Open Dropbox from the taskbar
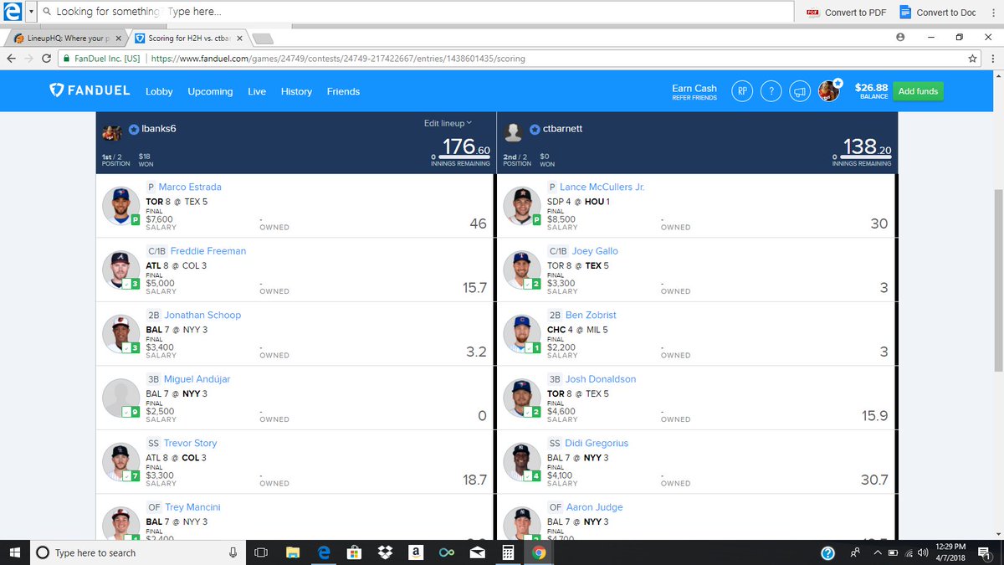The width and height of the screenshot is (1004, 565). coord(384,552)
